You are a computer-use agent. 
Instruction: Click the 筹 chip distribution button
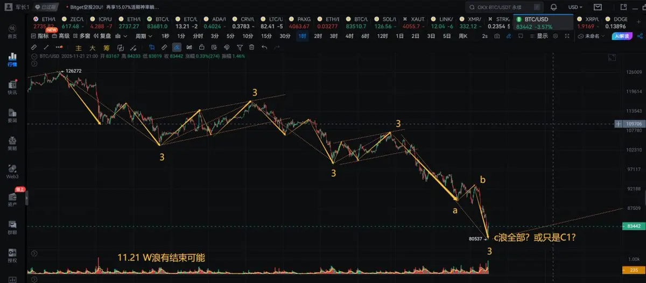pos(107,48)
